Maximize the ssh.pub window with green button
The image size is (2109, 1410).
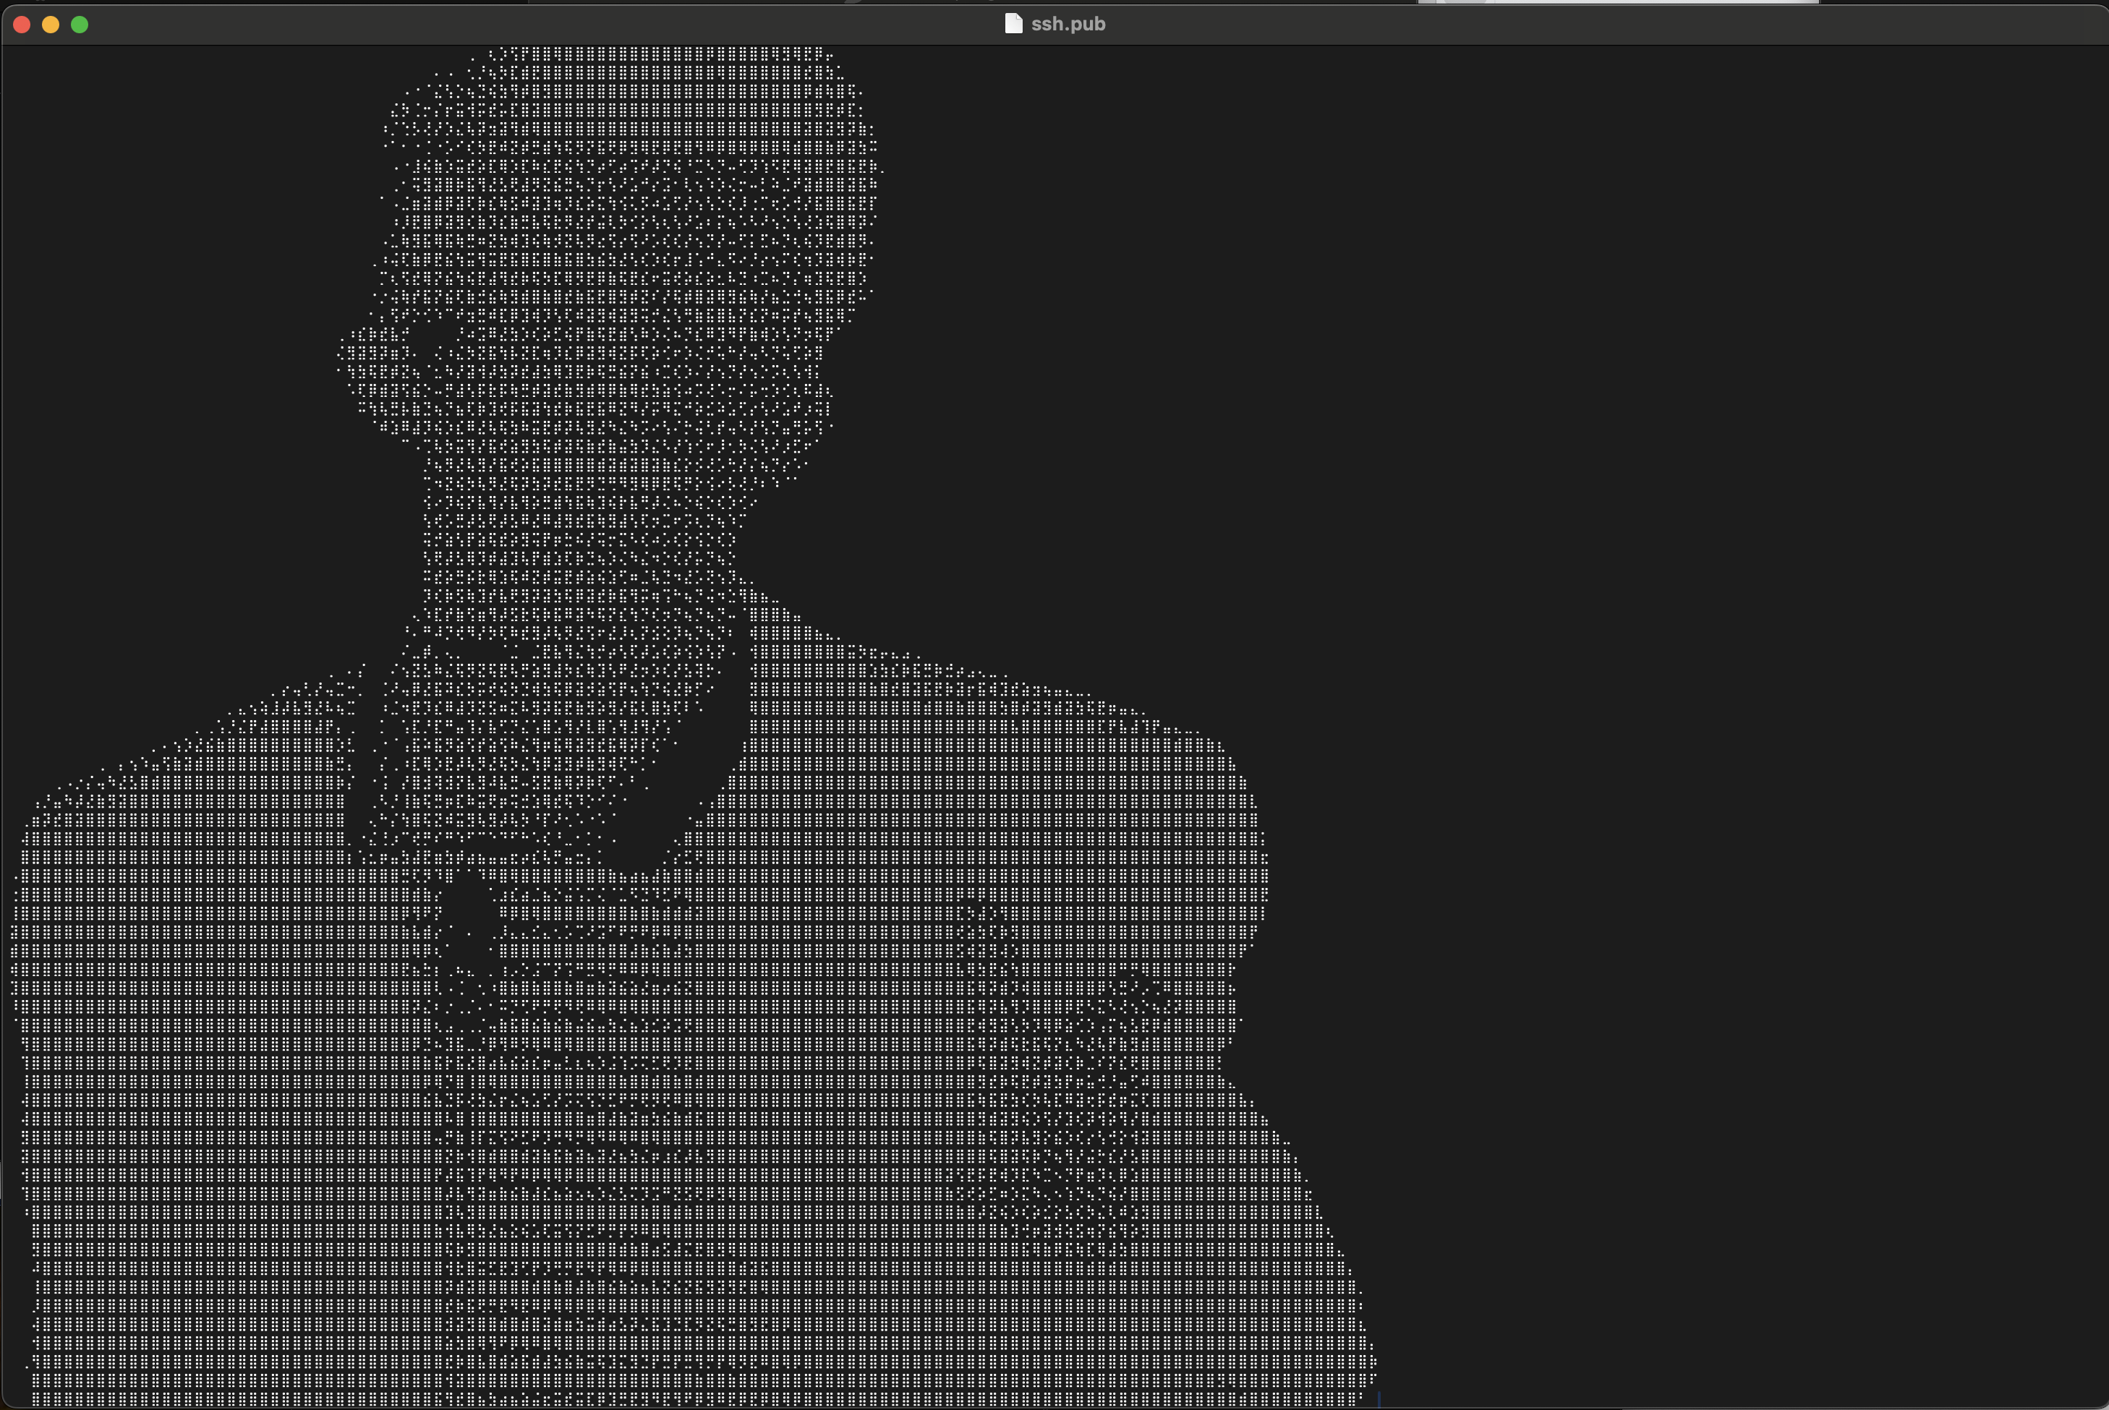[x=79, y=25]
